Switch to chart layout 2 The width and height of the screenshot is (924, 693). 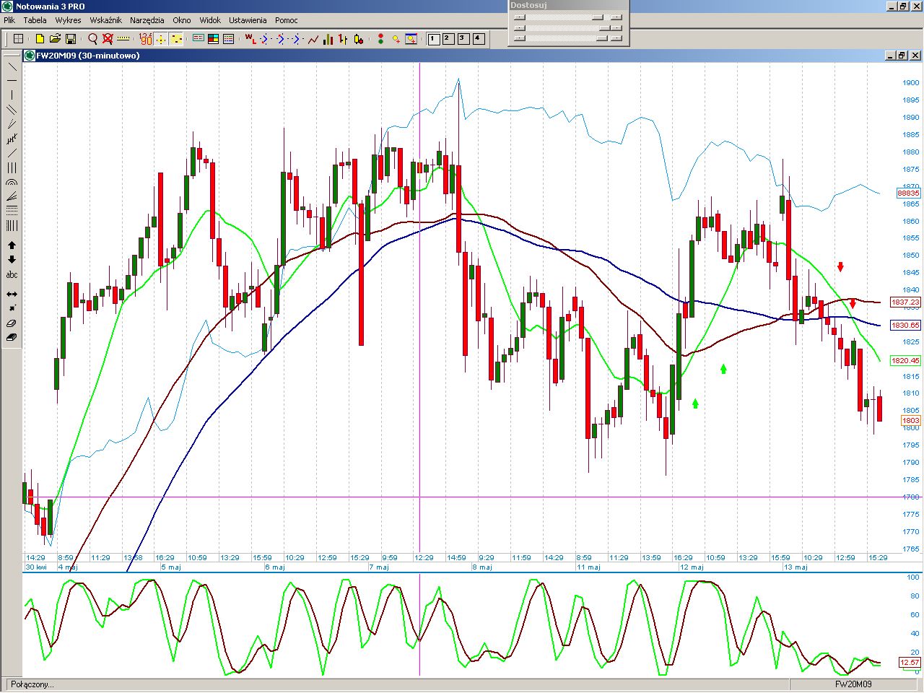(448, 39)
